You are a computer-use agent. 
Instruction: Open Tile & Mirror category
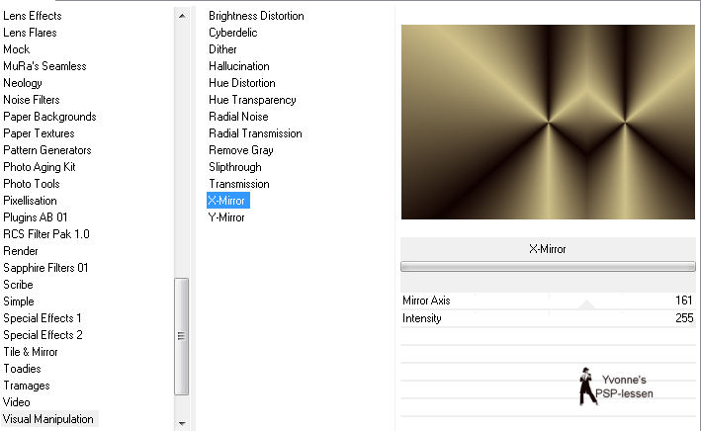coord(31,352)
